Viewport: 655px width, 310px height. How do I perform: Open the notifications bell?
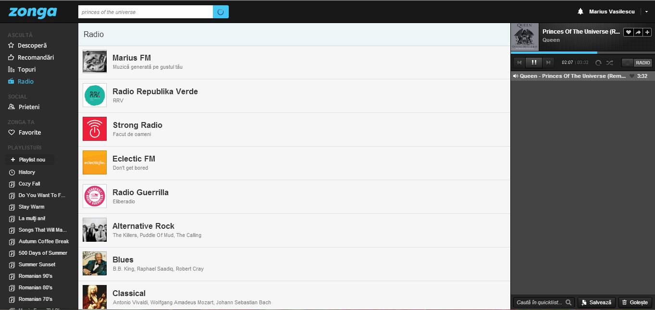pyautogui.click(x=581, y=12)
